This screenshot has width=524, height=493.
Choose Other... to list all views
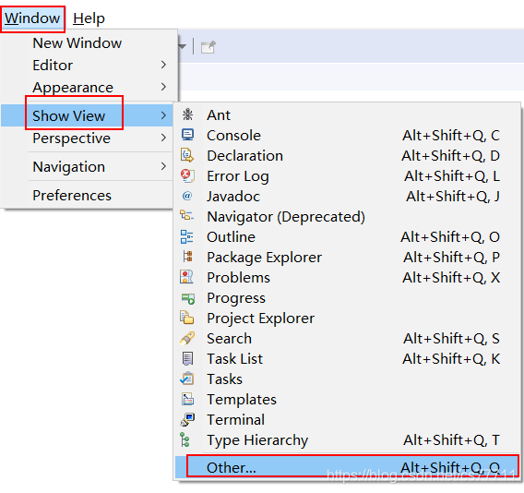348,467
